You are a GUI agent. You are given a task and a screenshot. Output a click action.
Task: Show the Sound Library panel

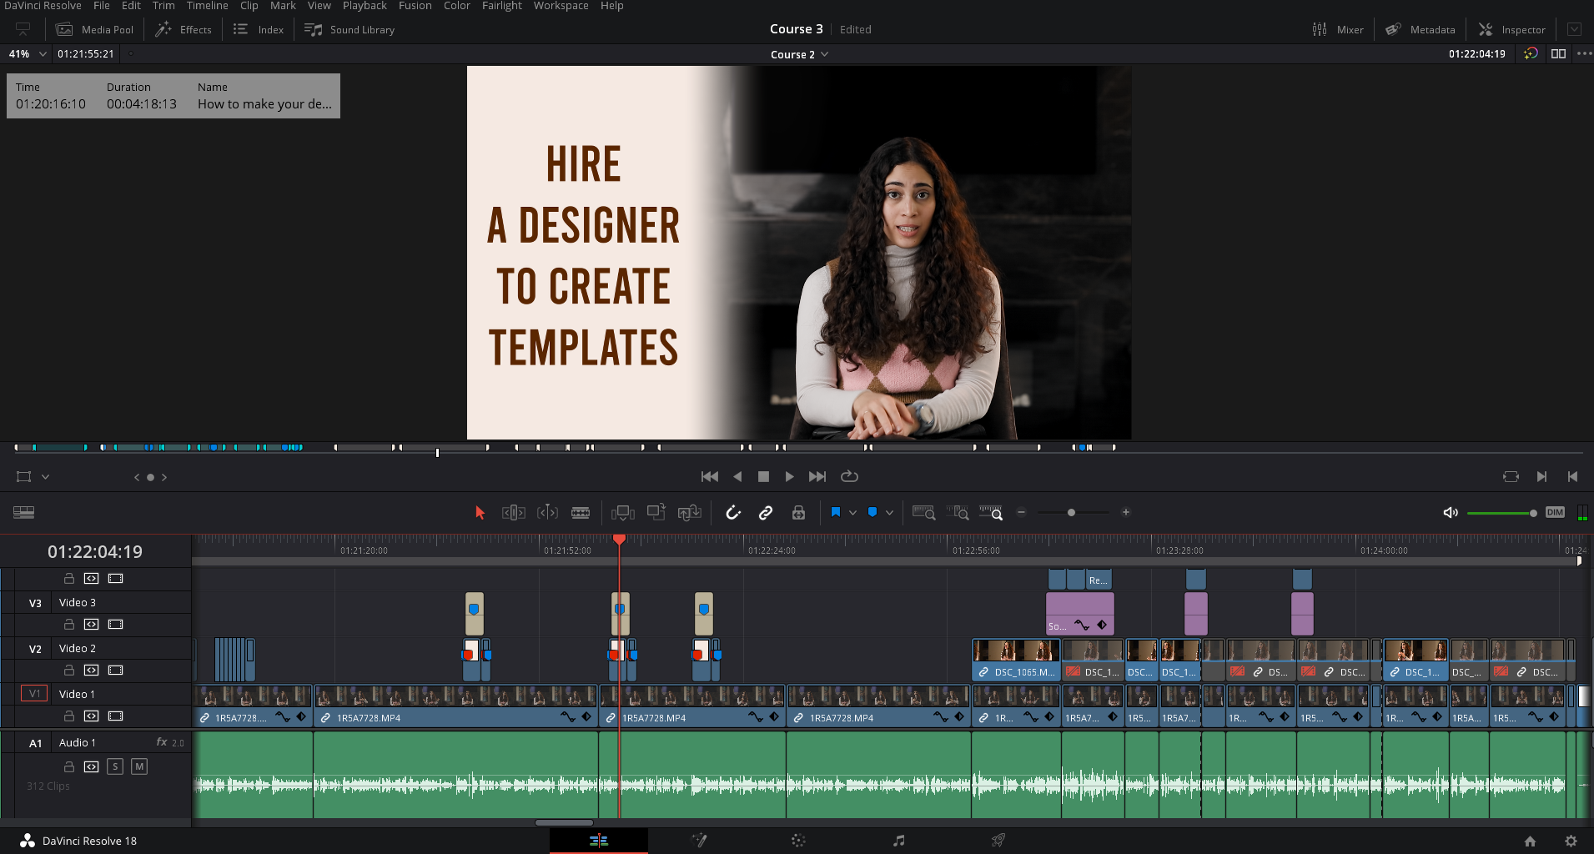[349, 29]
